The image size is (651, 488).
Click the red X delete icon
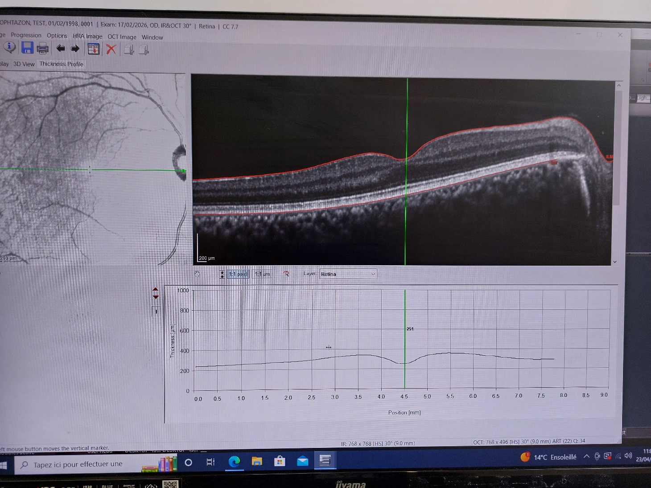[x=111, y=49]
